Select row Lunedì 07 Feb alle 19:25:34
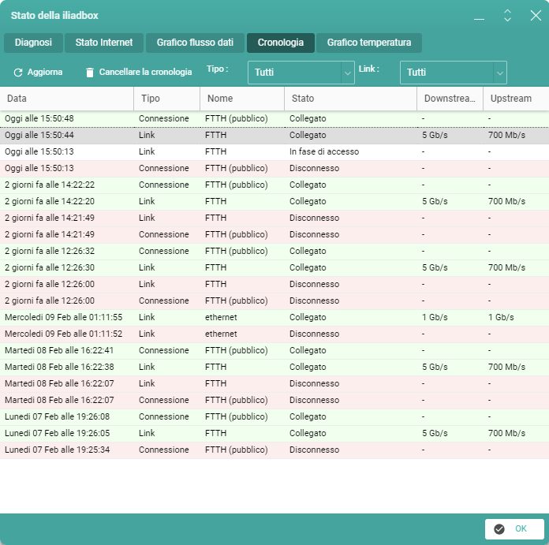Image resolution: width=549 pixels, height=545 pixels. click(274, 450)
